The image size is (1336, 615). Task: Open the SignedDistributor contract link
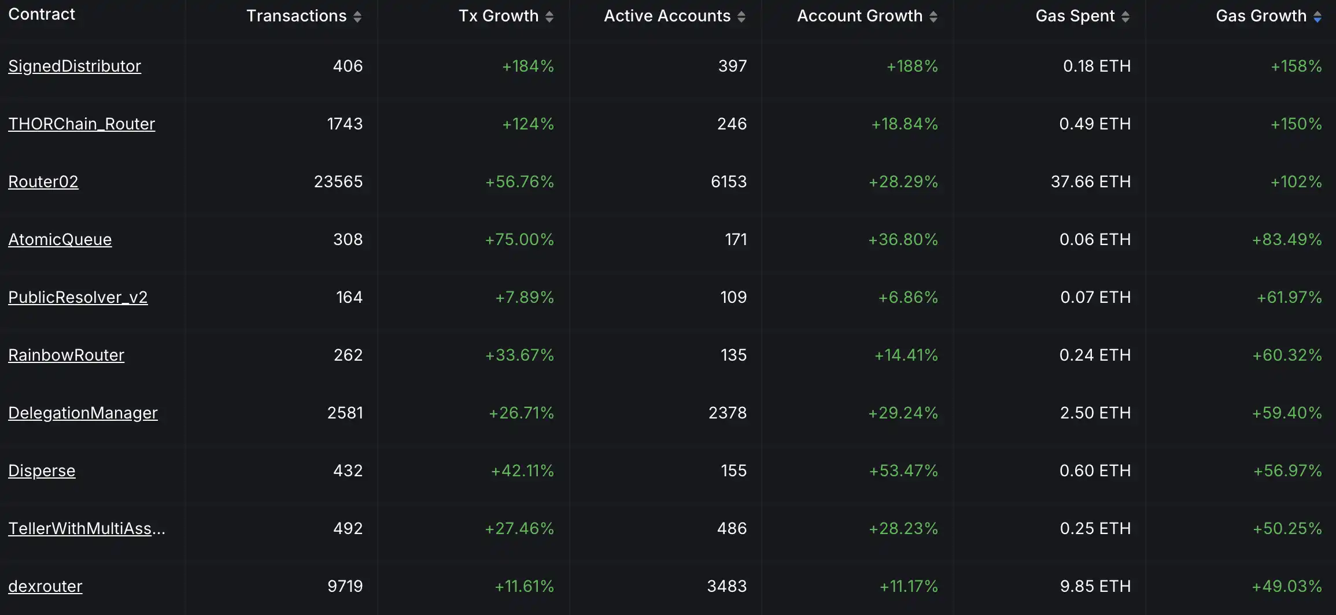[75, 66]
